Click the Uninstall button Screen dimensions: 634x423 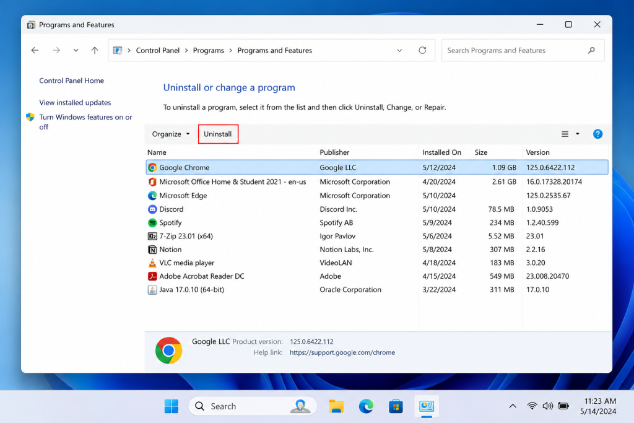(218, 134)
